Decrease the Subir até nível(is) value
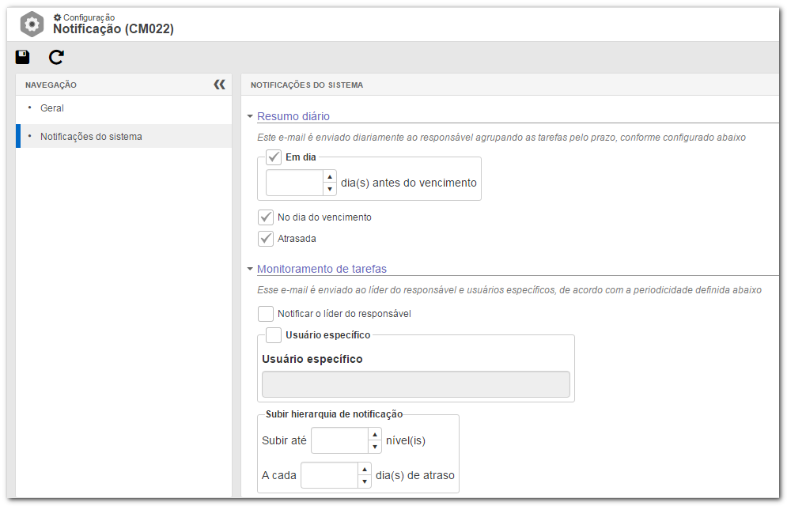Screen dimensions: 787x506 click(x=375, y=447)
